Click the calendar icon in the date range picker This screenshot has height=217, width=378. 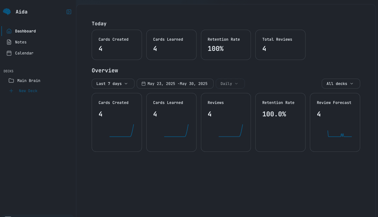(x=143, y=83)
